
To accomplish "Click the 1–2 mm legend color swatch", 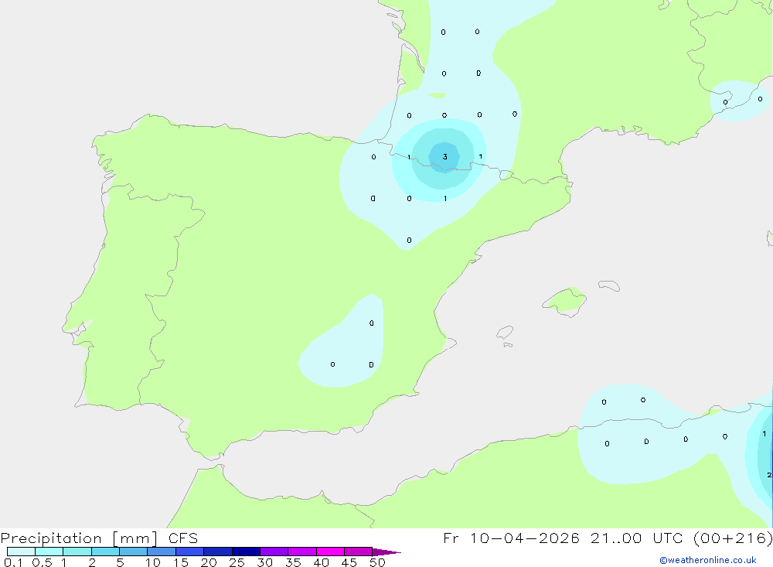I will coord(77,552).
